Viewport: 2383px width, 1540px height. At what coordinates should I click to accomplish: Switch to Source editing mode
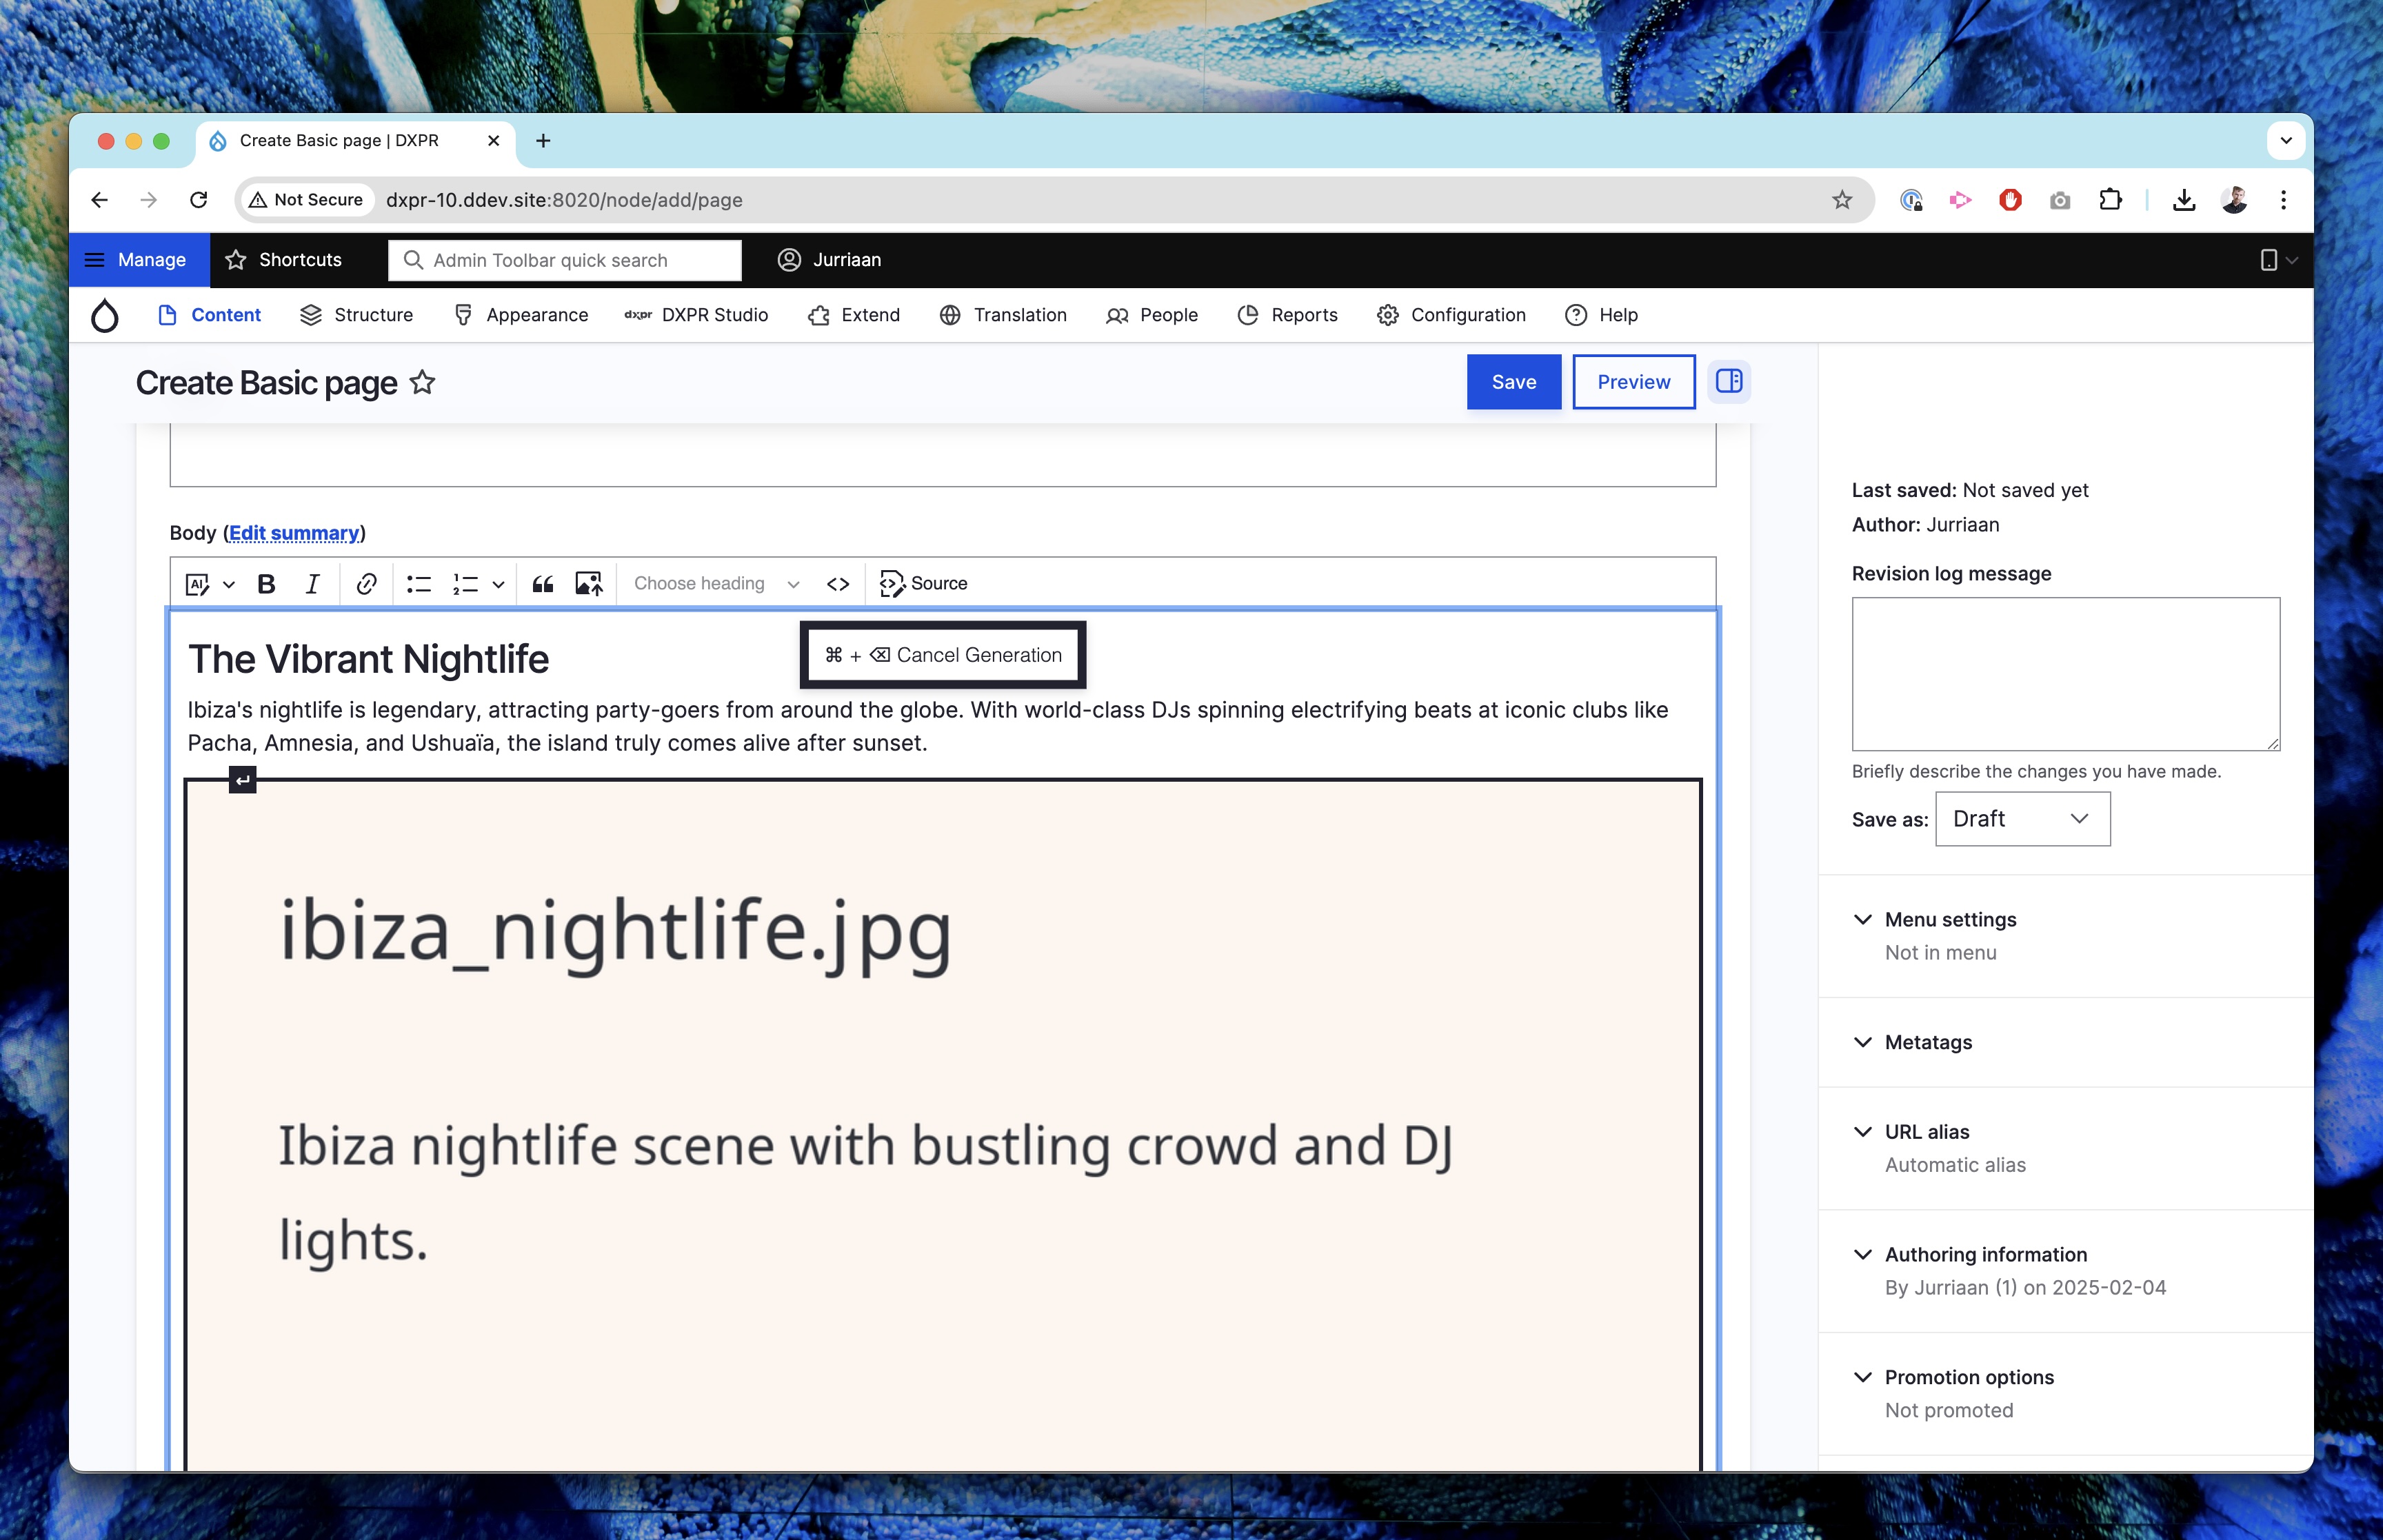[x=922, y=583]
